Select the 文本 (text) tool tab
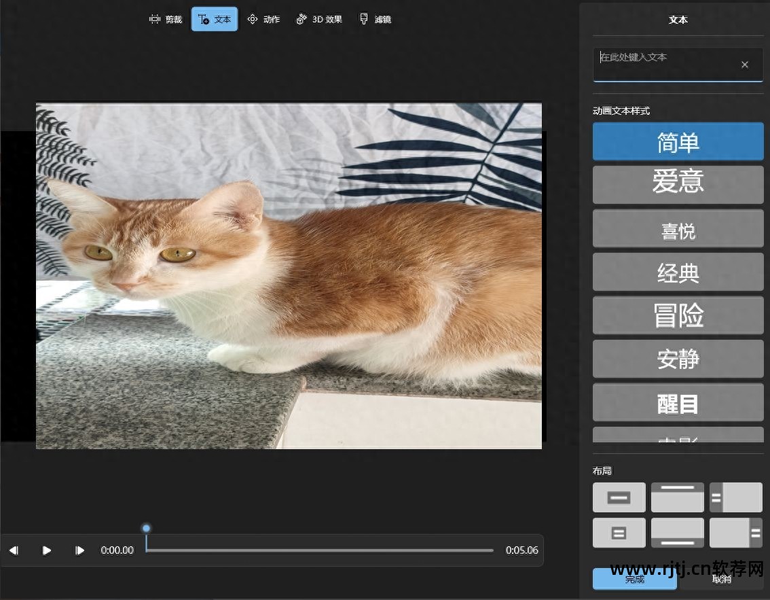The width and height of the screenshot is (770, 600). click(215, 19)
